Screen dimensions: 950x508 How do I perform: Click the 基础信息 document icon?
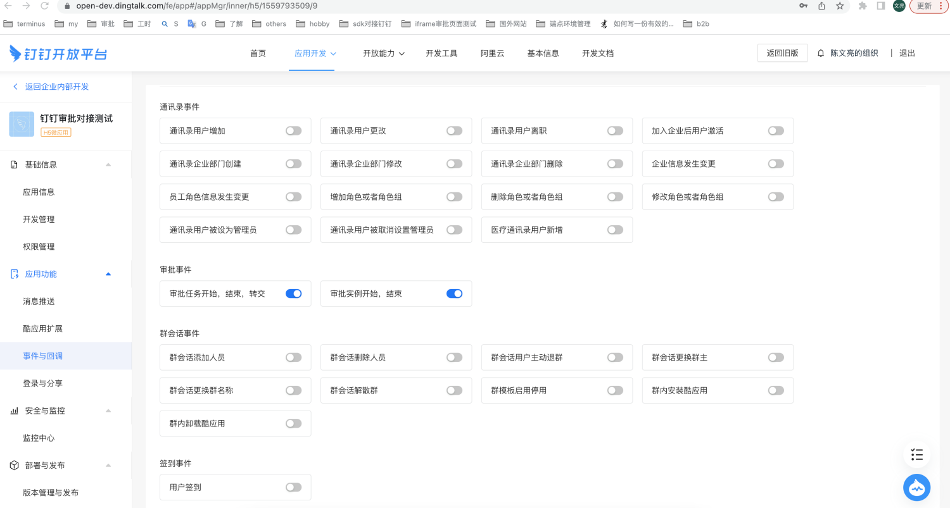coord(15,164)
